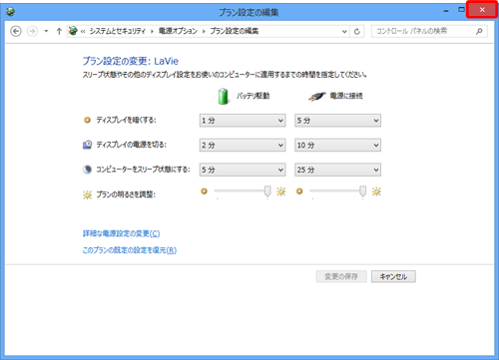The image size is (499, 360).
Task: Open plugged-in dim display dropdown showing 5 分
Action: 337,121
